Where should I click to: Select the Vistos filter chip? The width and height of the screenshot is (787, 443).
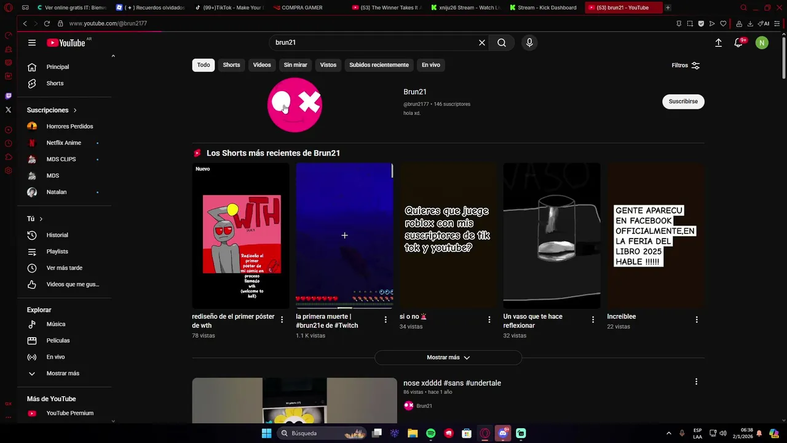click(328, 65)
